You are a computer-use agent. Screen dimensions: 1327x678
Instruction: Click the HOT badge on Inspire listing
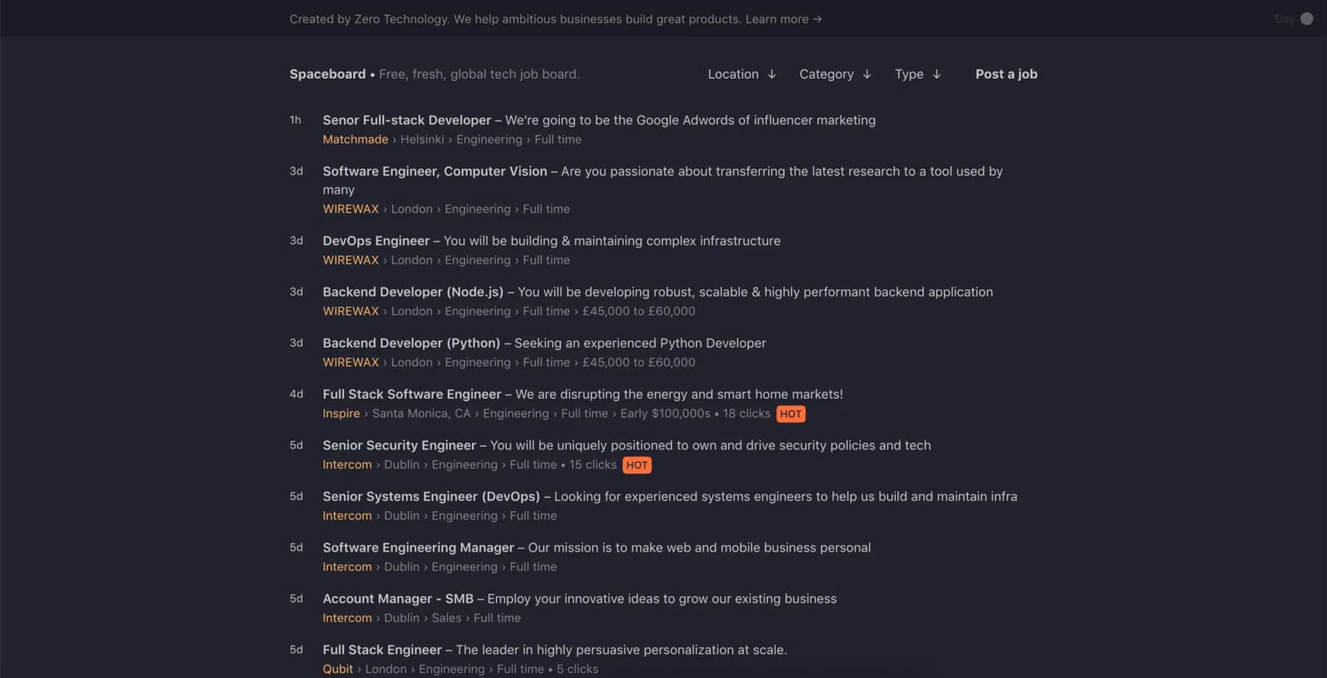pos(790,414)
